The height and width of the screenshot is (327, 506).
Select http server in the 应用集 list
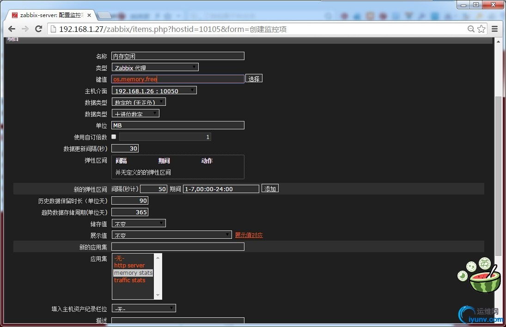(133, 266)
